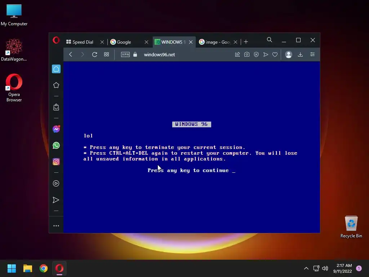Open the clock showing 2:17 AM
This screenshot has height=277, width=369.
click(343, 268)
